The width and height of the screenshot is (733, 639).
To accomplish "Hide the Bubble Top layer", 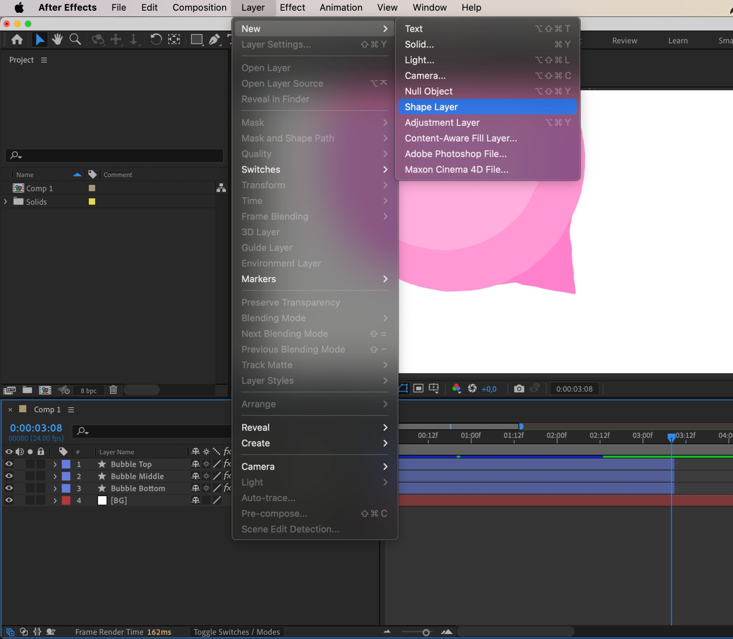I will [x=9, y=464].
